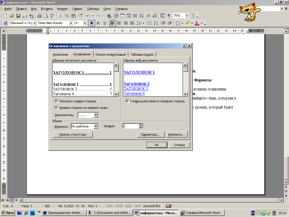
Task: Open the 'Список иллюстраций' tab
Action: point(111,55)
